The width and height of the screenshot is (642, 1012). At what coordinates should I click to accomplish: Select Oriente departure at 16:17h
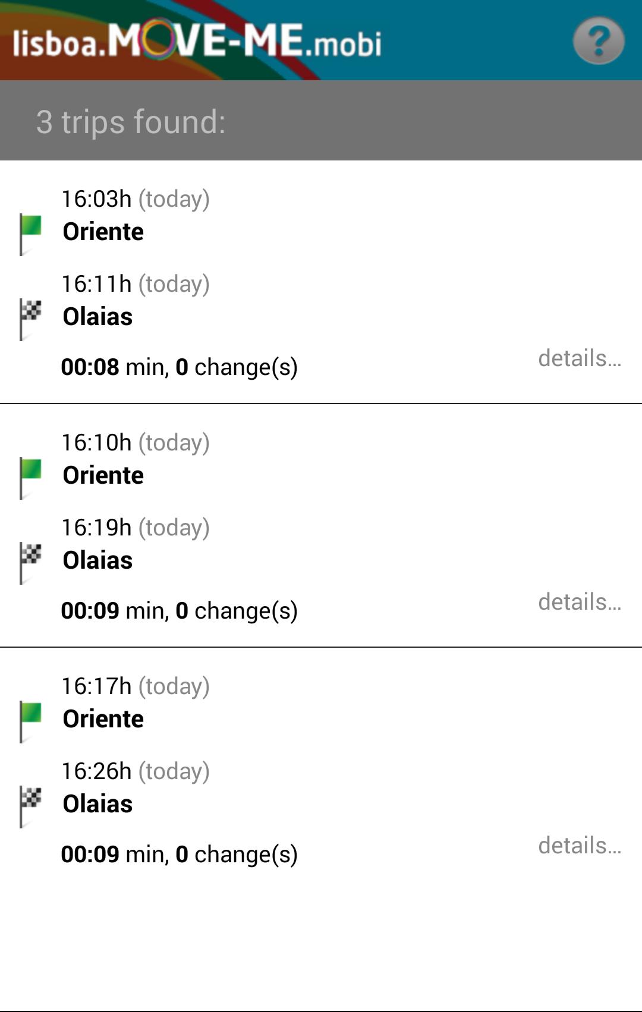(x=103, y=719)
